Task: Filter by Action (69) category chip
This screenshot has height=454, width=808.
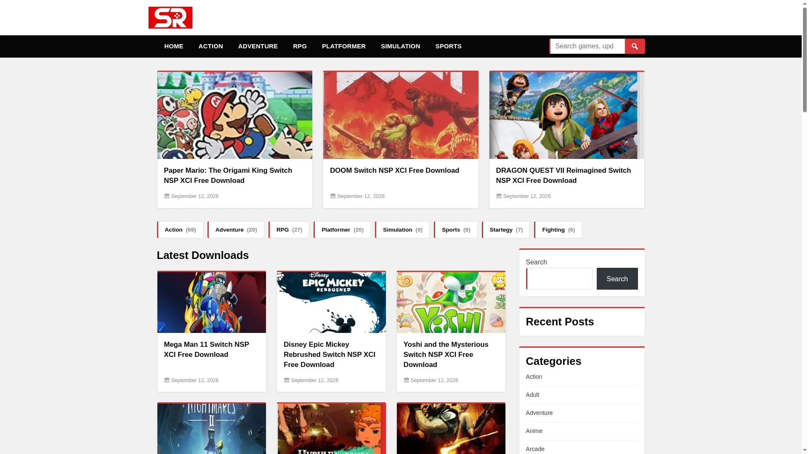Action: tap(180, 230)
